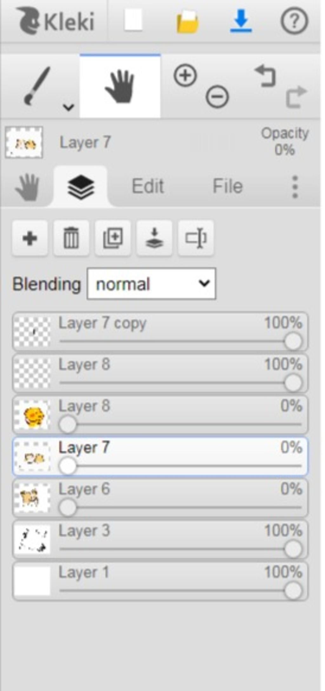Merge layer with the one below
Viewport: 325px width, 691px height.
coord(154,238)
